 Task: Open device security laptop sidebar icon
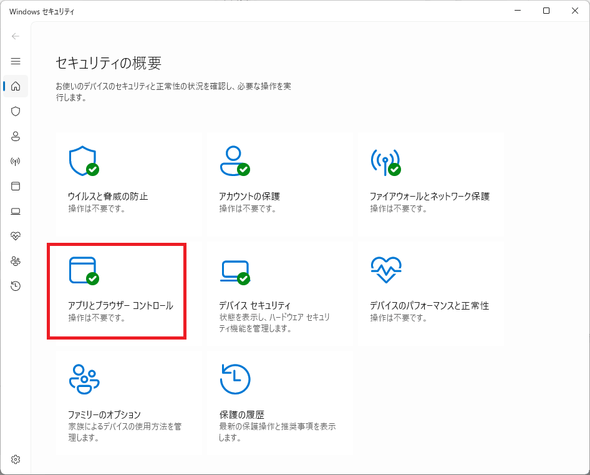[16, 211]
